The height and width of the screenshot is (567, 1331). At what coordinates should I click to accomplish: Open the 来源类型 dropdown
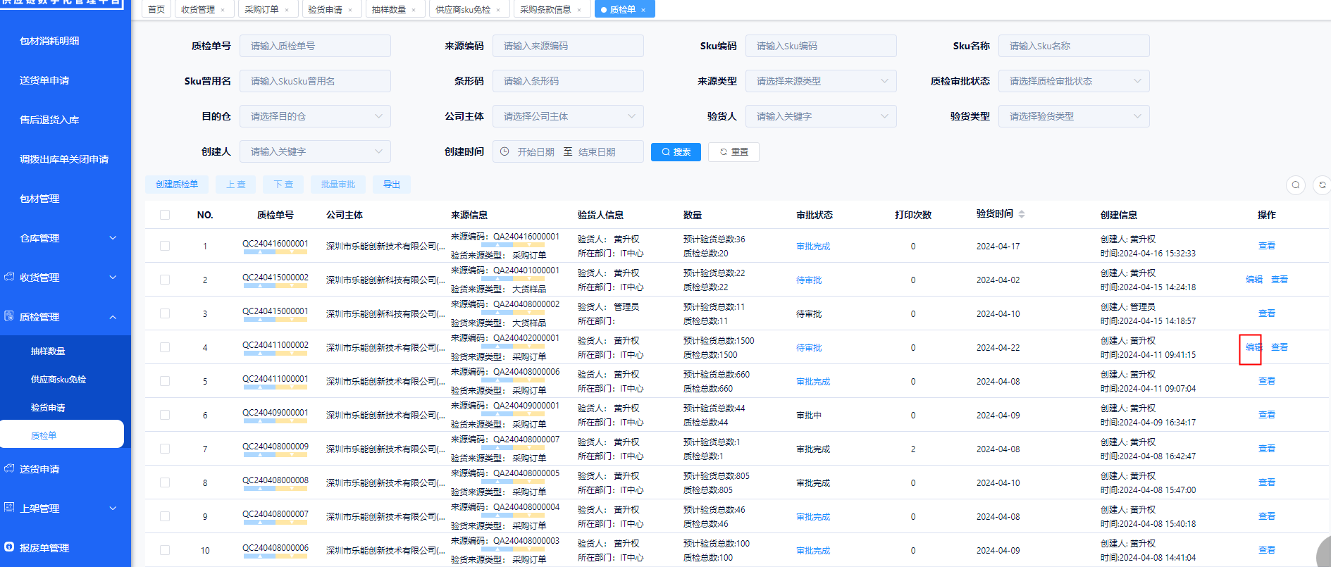pos(820,81)
